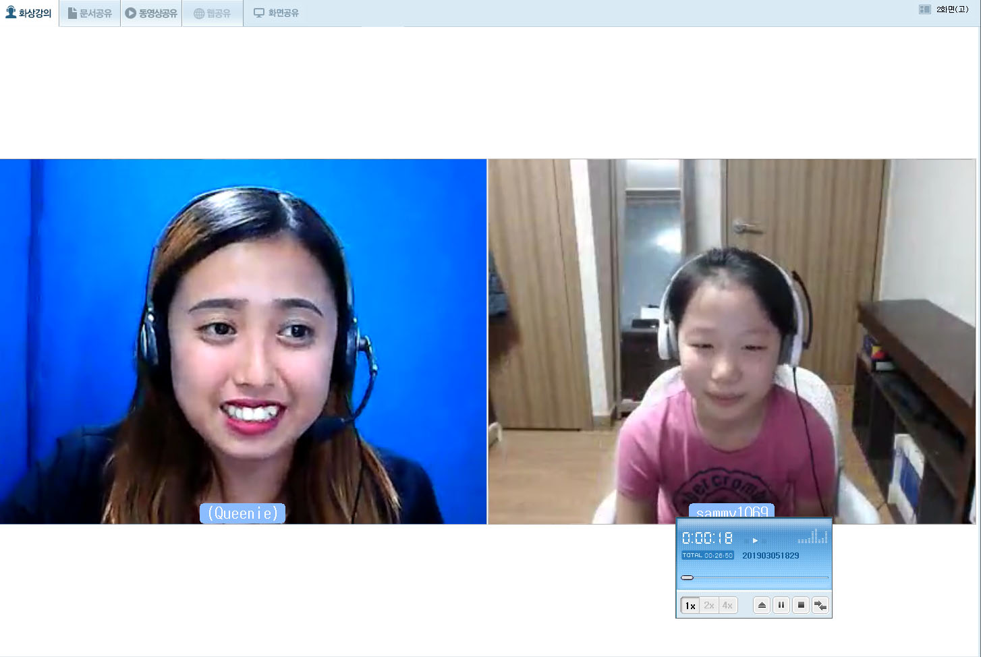The image size is (981, 657).
Task: Click the screen layout grid icon
Action: pyautogui.click(x=924, y=9)
